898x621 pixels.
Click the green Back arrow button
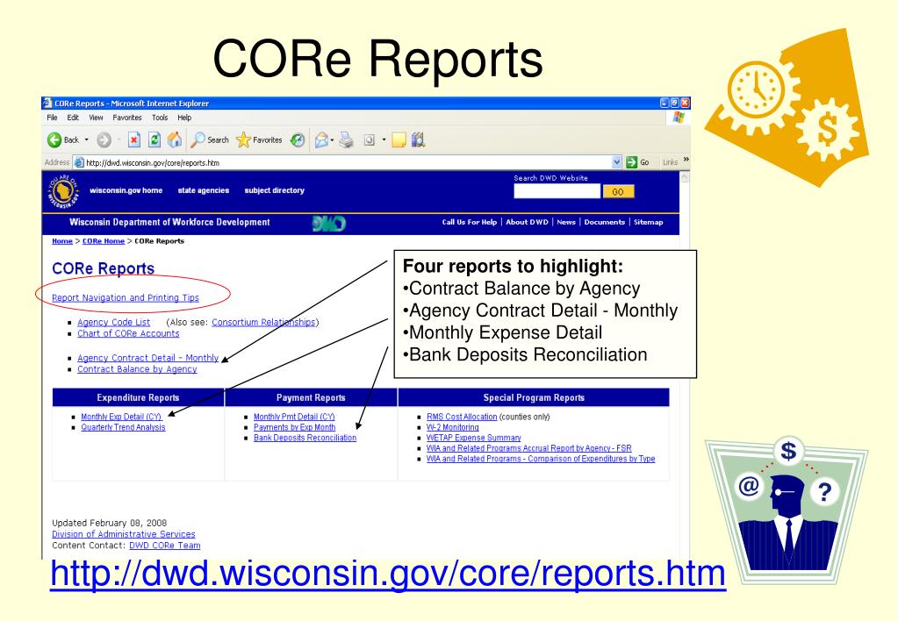coord(54,139)
